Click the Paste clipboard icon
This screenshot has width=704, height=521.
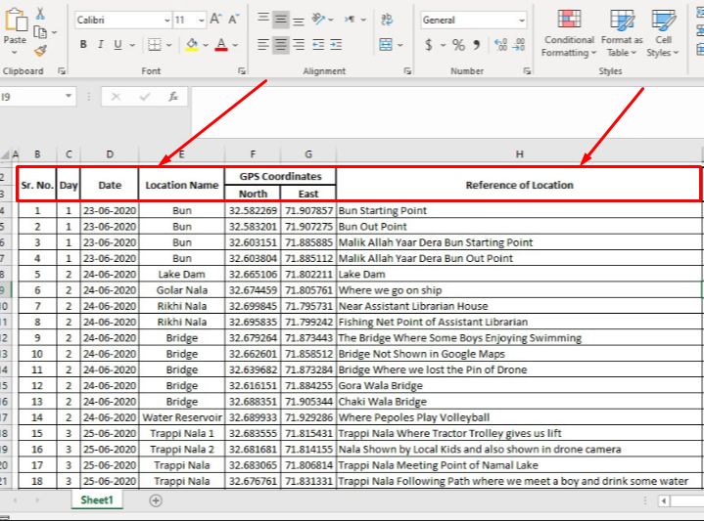[16, 21]
